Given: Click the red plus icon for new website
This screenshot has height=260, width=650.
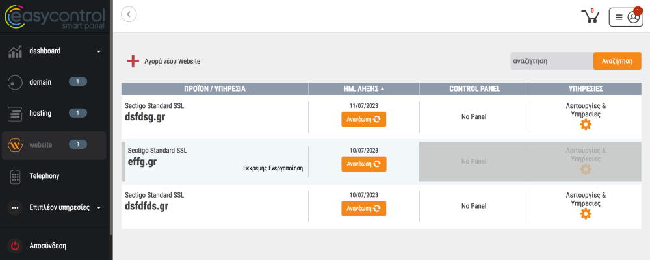Looking at the screenshot, I should click(x=133, y=61).
